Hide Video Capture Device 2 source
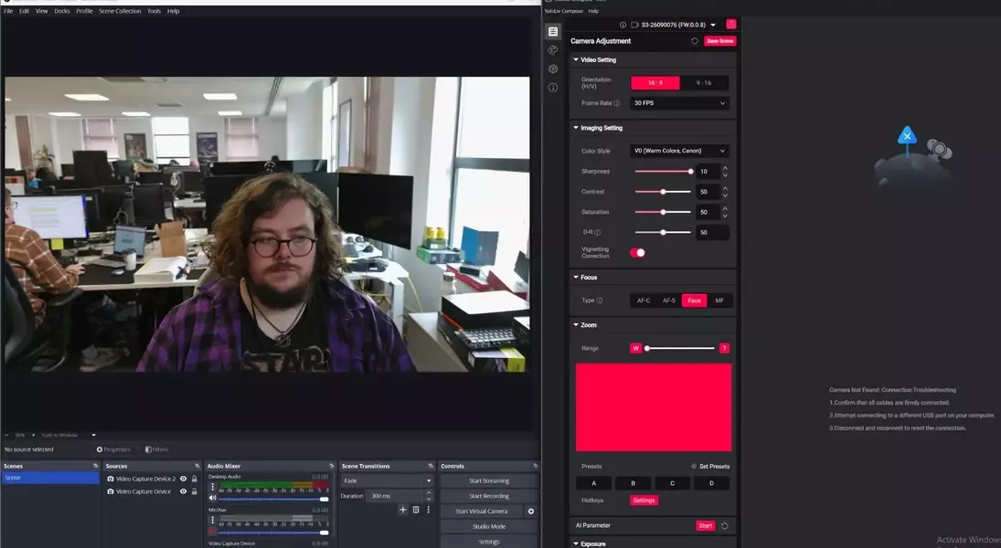This screenshot has width=1001, height=548. tap(183, 479)
